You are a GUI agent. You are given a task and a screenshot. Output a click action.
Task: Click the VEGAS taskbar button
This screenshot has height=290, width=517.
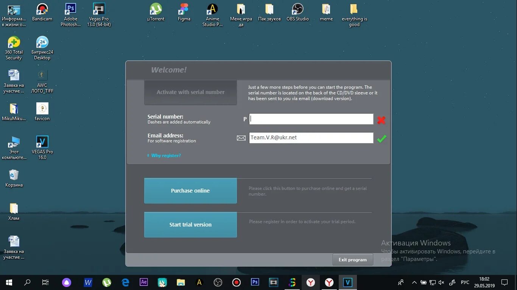[x=347, y=282]
